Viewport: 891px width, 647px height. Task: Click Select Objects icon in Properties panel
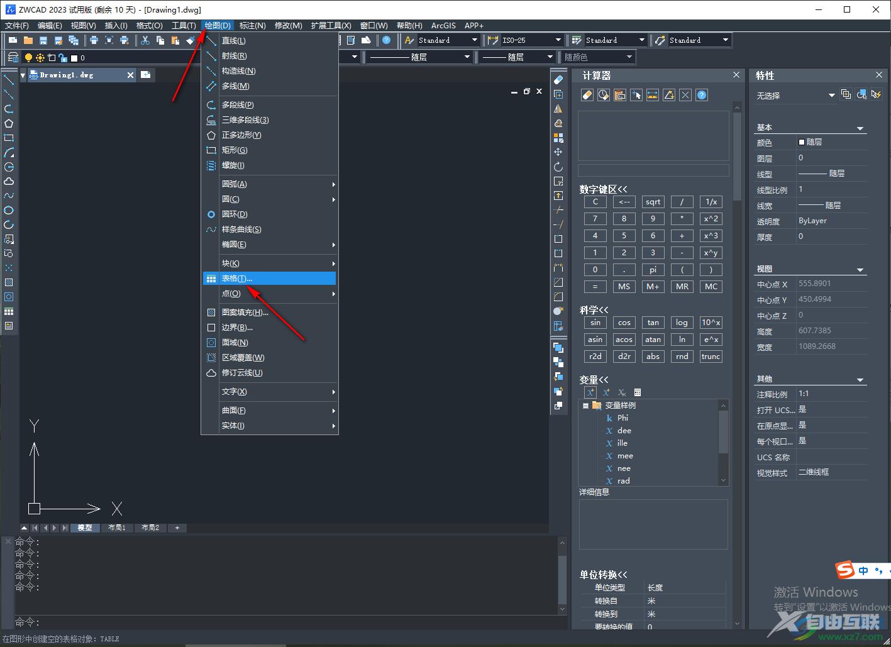pos(861,95)
